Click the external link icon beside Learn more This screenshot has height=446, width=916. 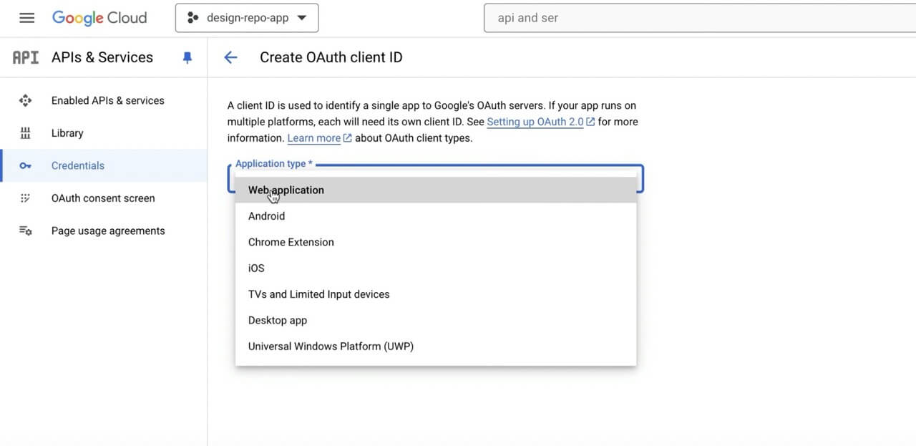(348, 137)
